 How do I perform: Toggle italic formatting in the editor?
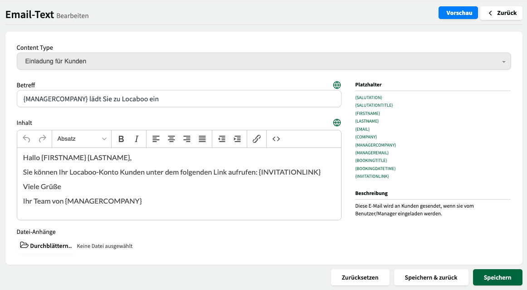[x=136, y=139]
